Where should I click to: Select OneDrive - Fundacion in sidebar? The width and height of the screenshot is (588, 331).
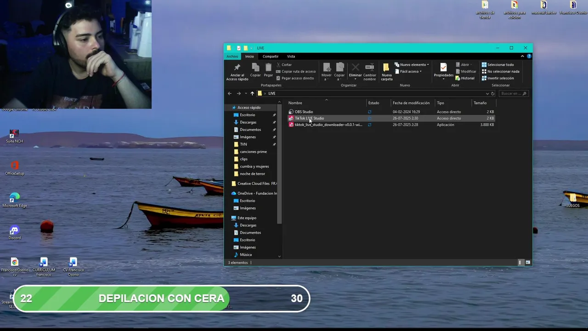coord(254,194)
